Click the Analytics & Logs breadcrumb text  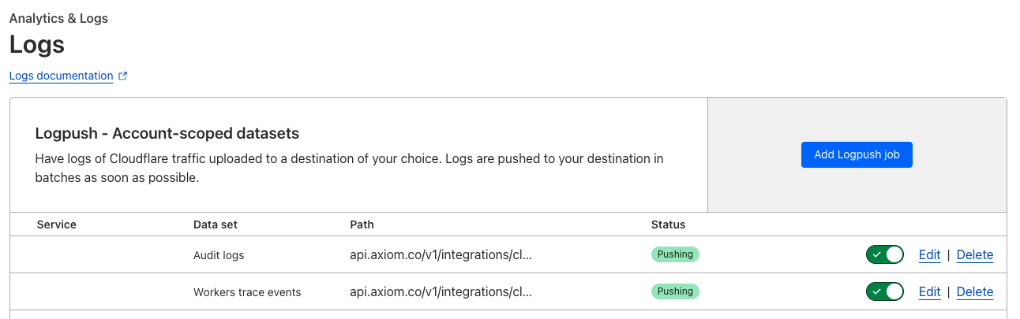[58, 18]
